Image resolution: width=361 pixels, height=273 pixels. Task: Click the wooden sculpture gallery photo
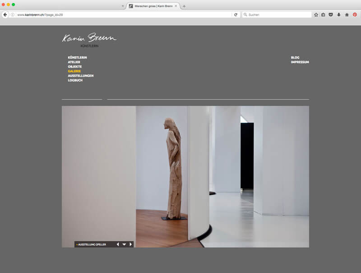[185, 177]
